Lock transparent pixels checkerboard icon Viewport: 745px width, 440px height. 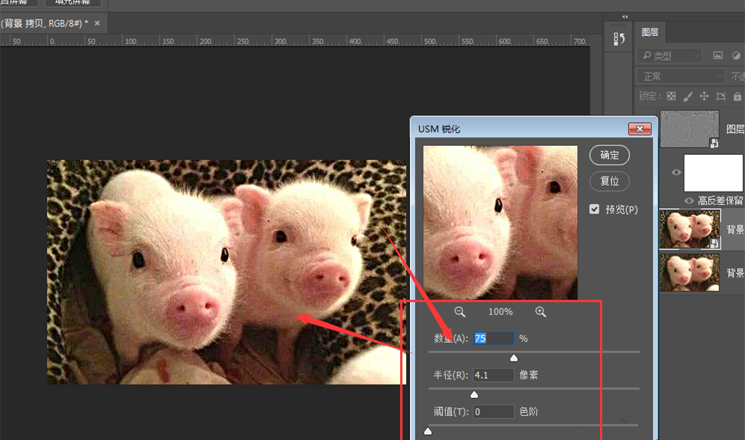(671, 97)
